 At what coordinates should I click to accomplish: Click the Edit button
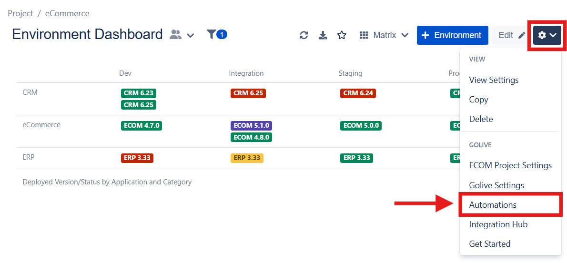pyautogui.click(x=511, y=35)
